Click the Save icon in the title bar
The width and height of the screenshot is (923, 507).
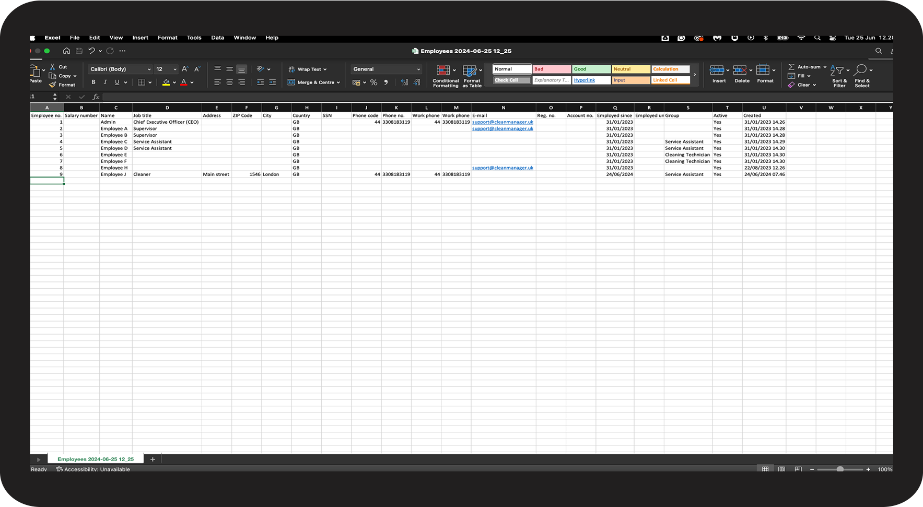pos(79,51)
